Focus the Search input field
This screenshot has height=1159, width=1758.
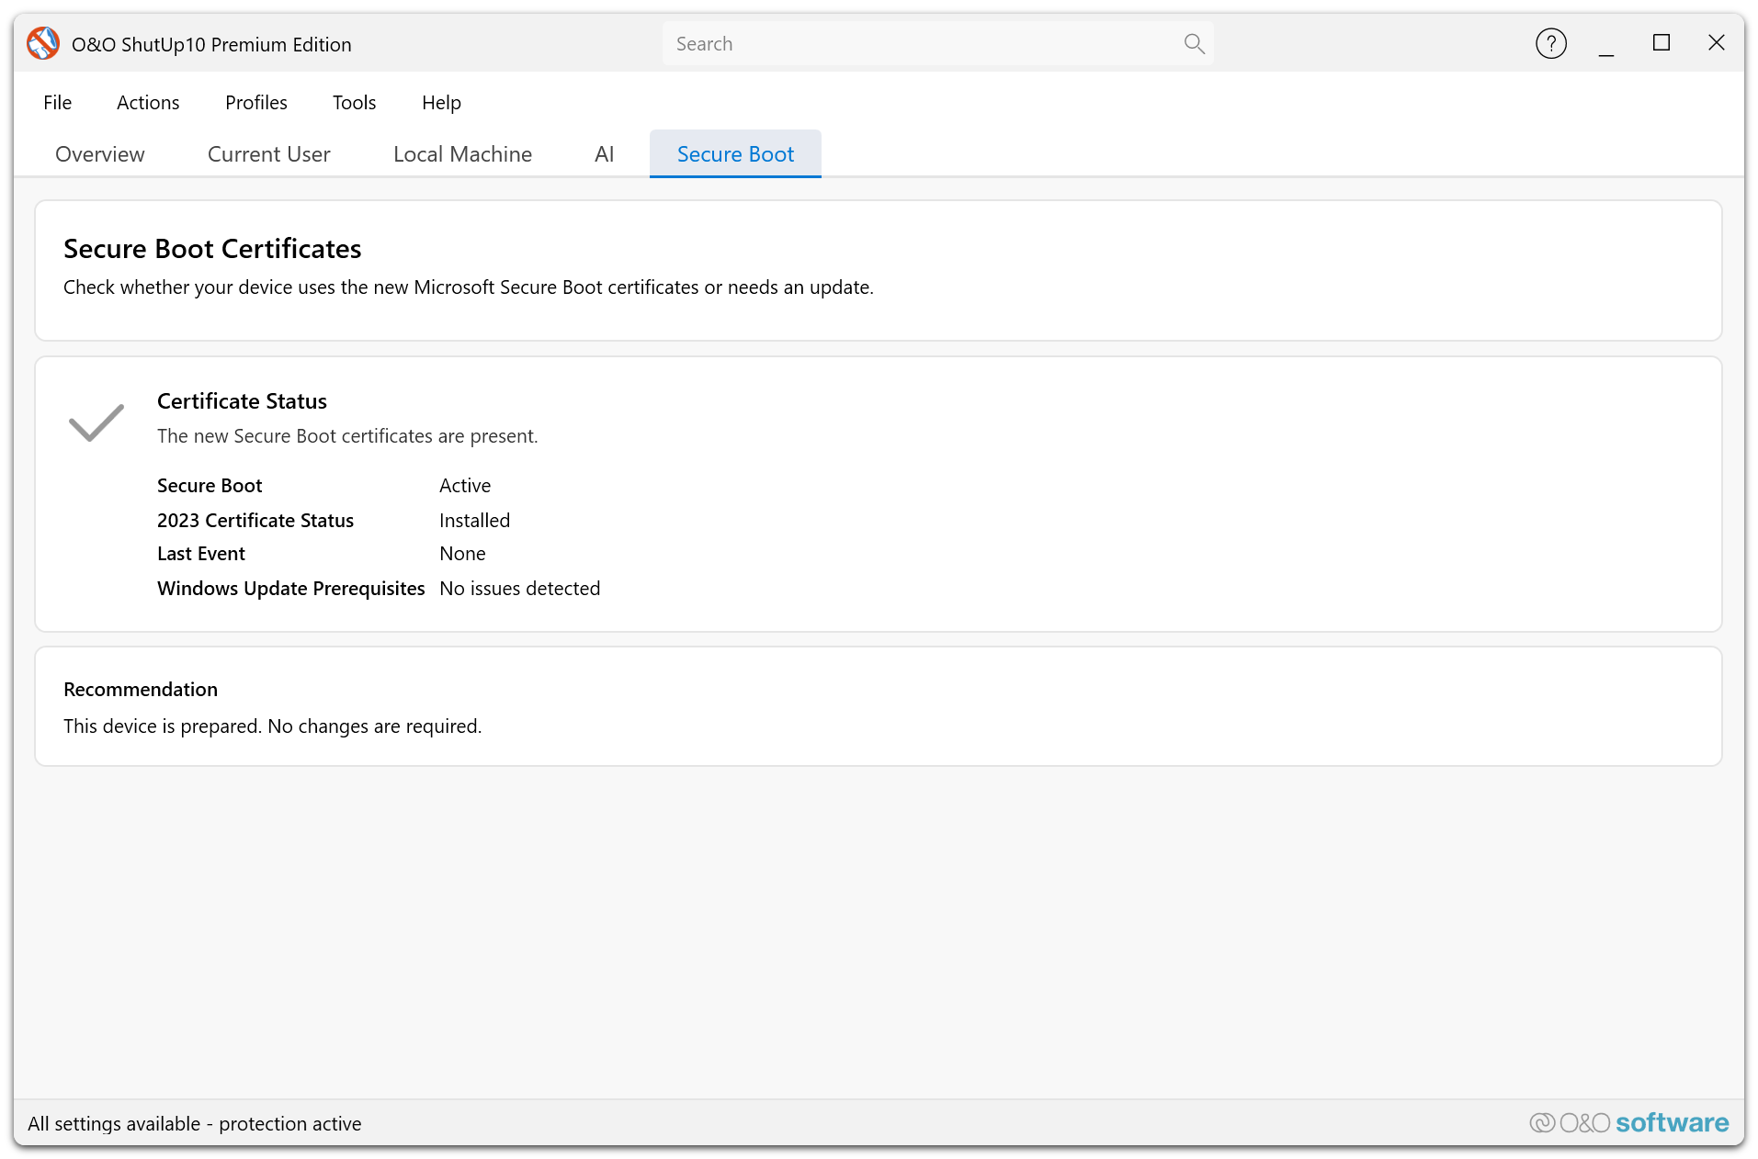coord(937,43)
